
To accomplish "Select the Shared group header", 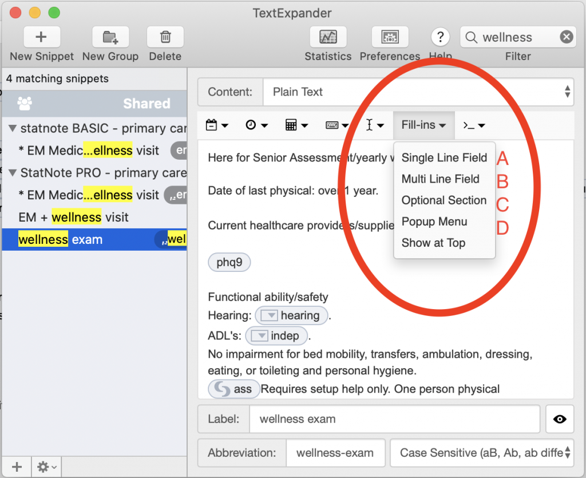I will [x=94, y=104].
